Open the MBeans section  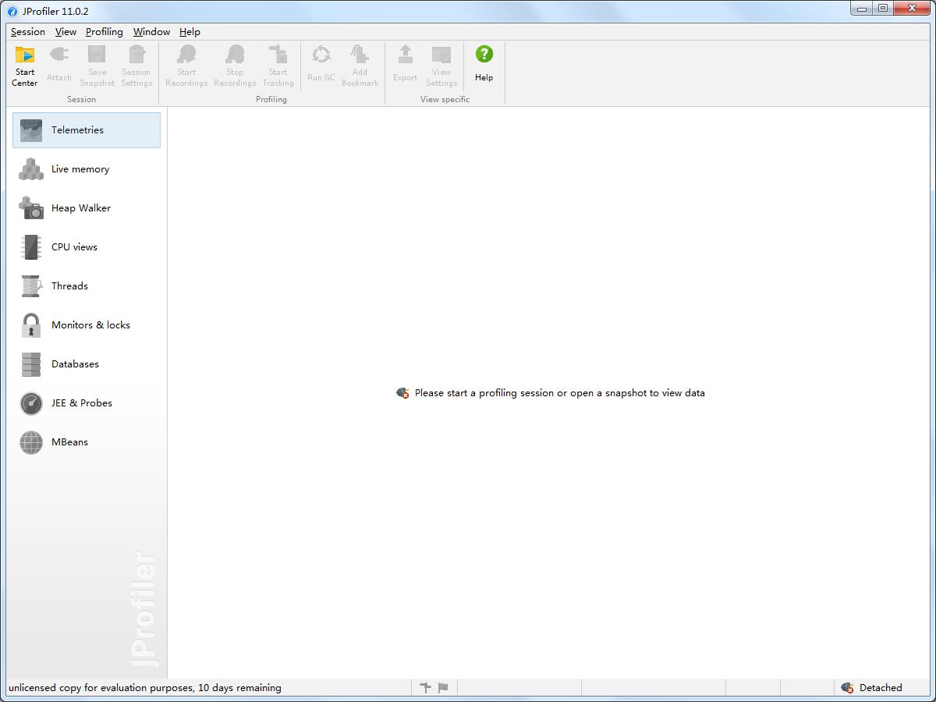coord(87,442)
